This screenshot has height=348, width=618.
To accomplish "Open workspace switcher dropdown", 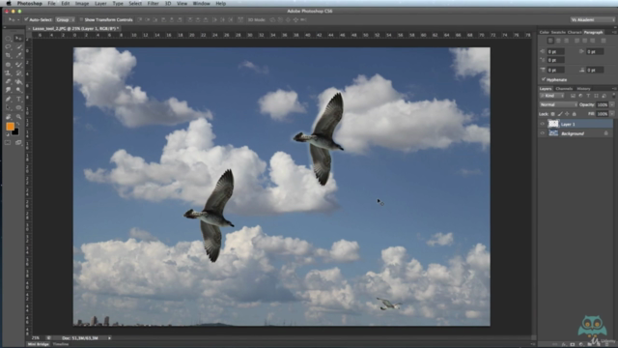I will (x=592, y=19).
